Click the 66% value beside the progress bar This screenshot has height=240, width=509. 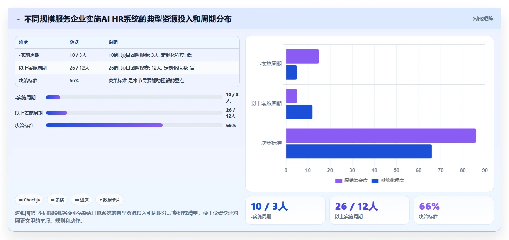(231, 126)
